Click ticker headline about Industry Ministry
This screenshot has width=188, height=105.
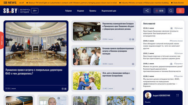(145, 3)
